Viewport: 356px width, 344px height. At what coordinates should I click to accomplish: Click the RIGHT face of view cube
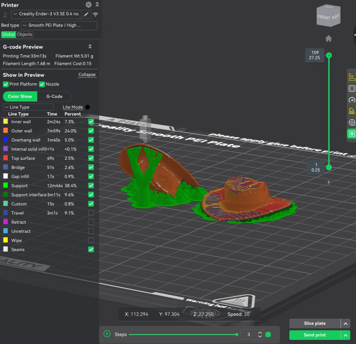(336, 16)
